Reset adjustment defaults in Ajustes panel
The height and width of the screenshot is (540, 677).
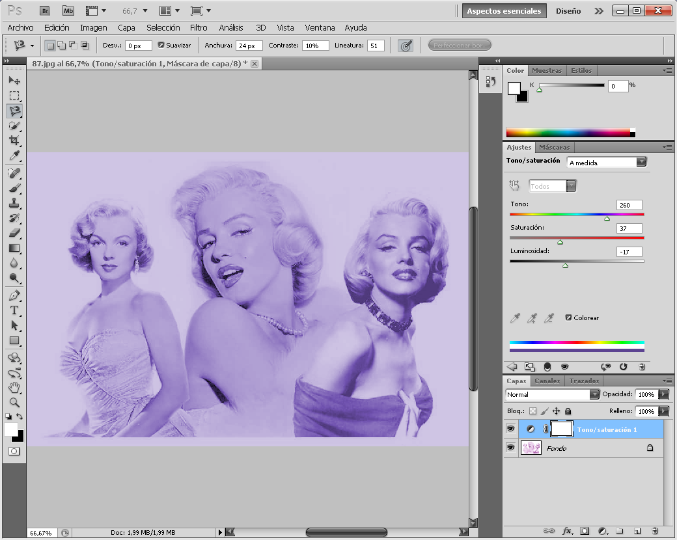tap(623, 367)
